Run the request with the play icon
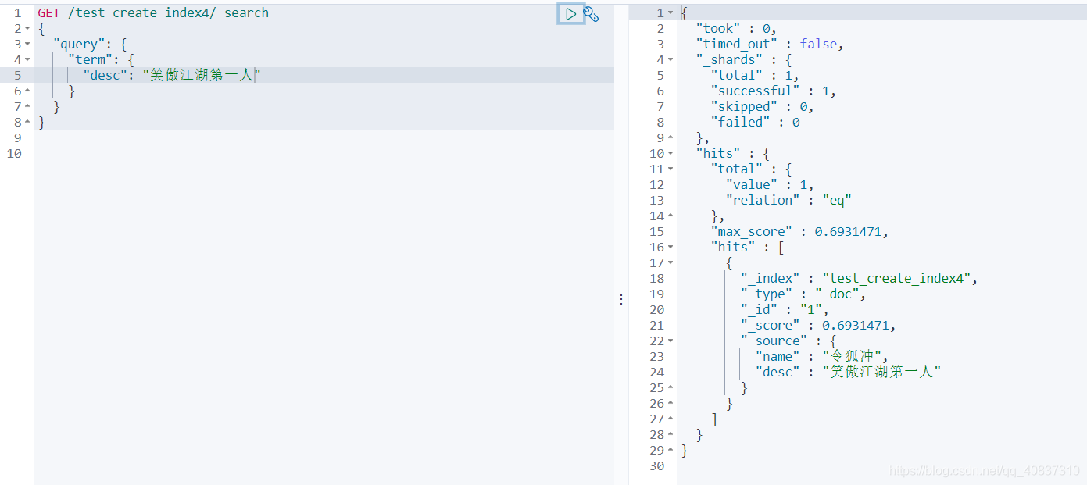 [571, 13]
